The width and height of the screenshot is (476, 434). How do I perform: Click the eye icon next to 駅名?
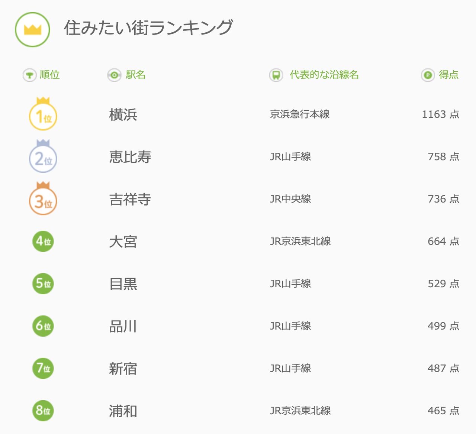[x=114, y=75]
